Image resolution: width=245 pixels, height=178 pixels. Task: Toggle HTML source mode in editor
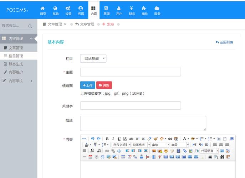click(x=84, y=139)
